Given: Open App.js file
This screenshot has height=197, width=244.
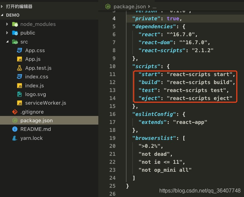Looking at the screenshot, I should 33,59.
